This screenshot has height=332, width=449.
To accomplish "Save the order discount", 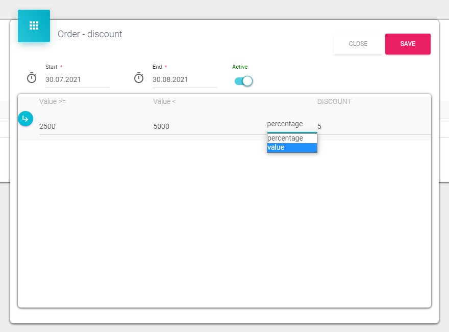I will click(407, 44).
